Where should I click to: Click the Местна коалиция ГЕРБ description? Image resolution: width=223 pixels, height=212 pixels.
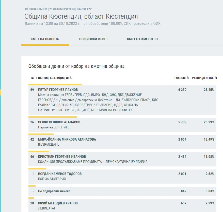click(x=98, y=102)
